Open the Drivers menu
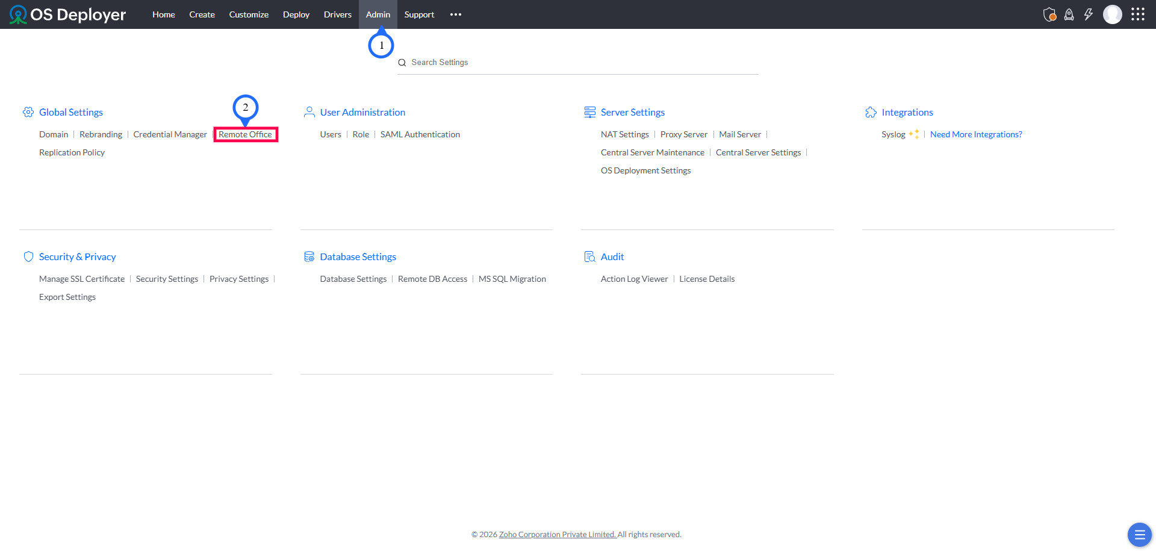Image resolution: width=1156 pixels, height=551 pixels. click(337, 14)
